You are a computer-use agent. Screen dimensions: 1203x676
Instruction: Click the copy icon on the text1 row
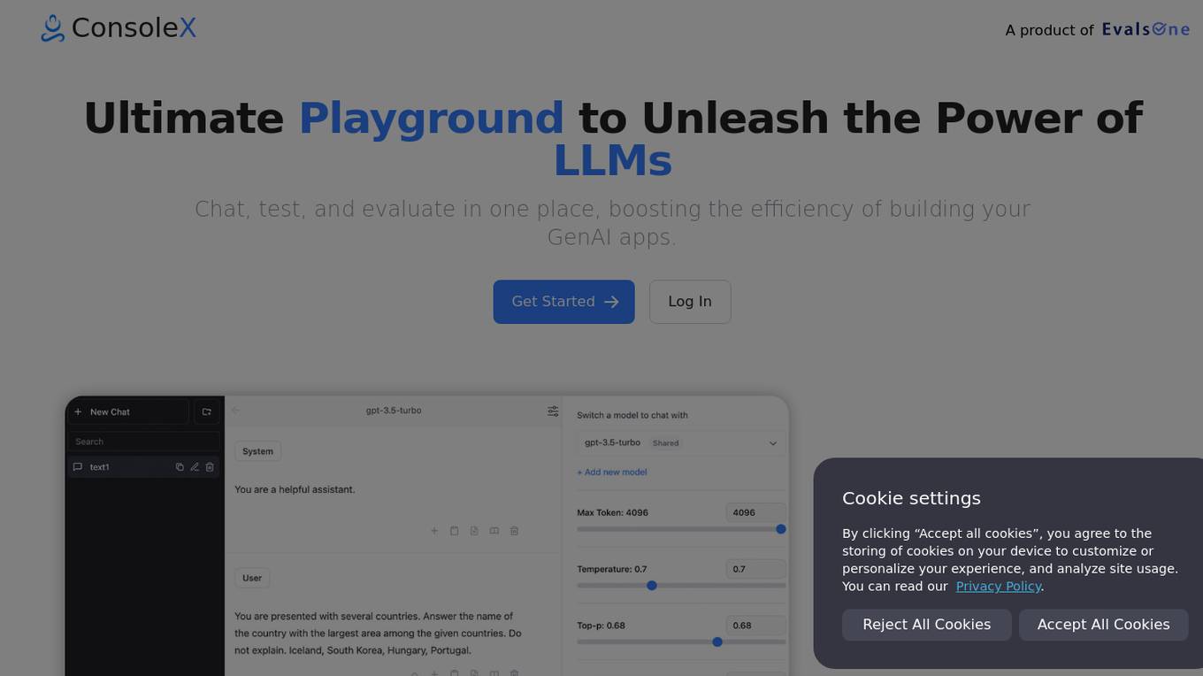[180, 467]
